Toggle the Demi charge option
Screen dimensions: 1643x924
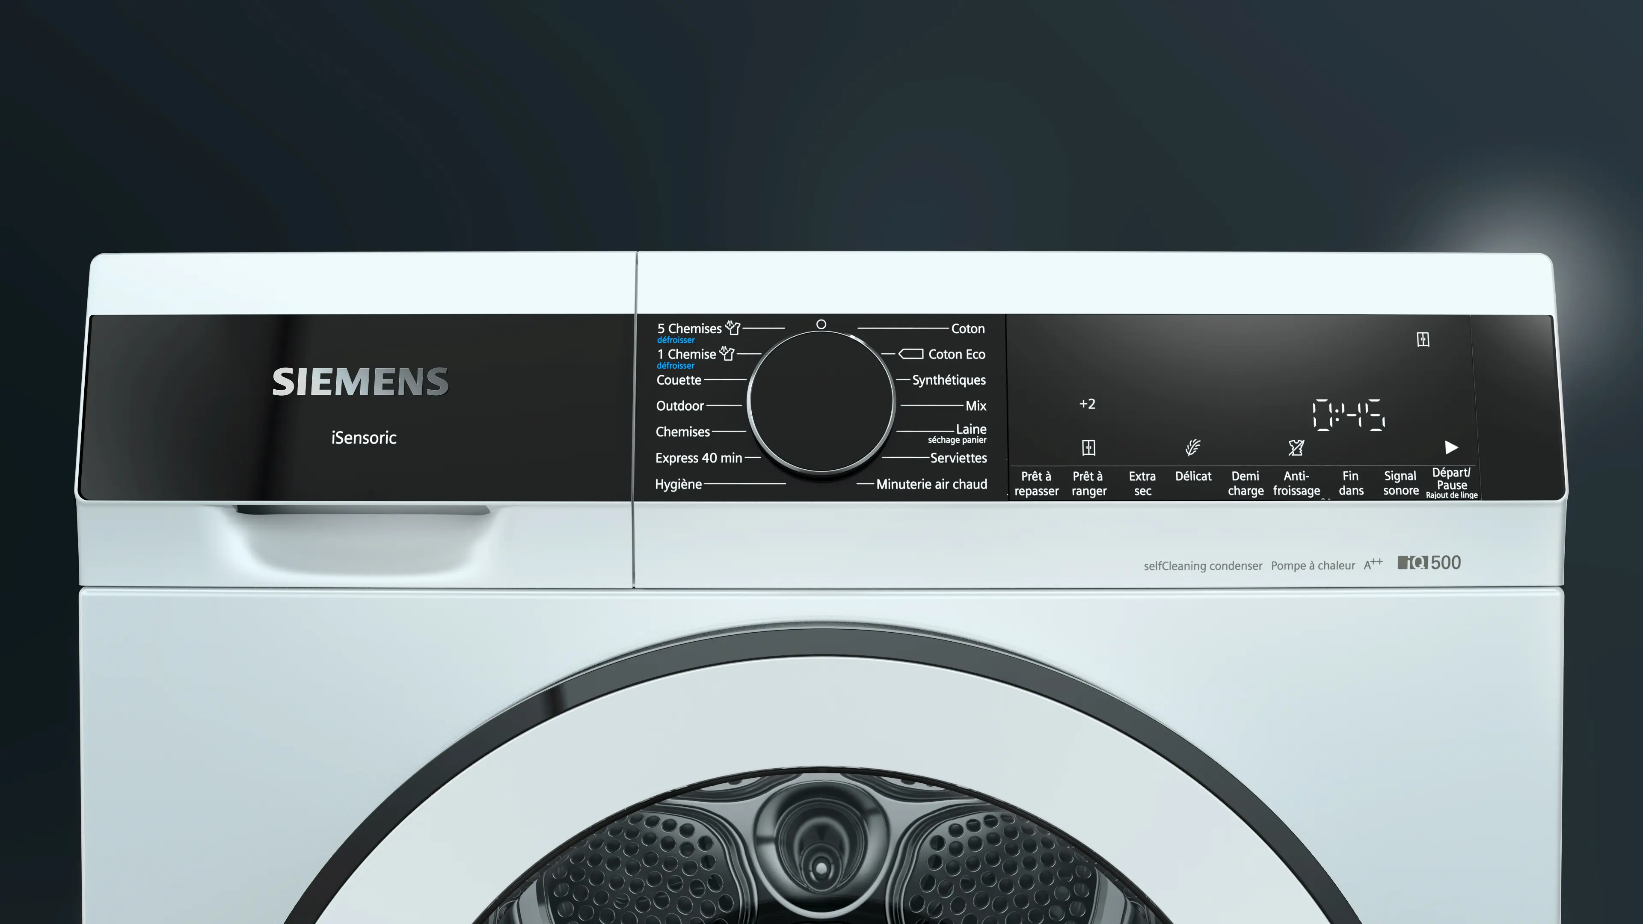1245,483
